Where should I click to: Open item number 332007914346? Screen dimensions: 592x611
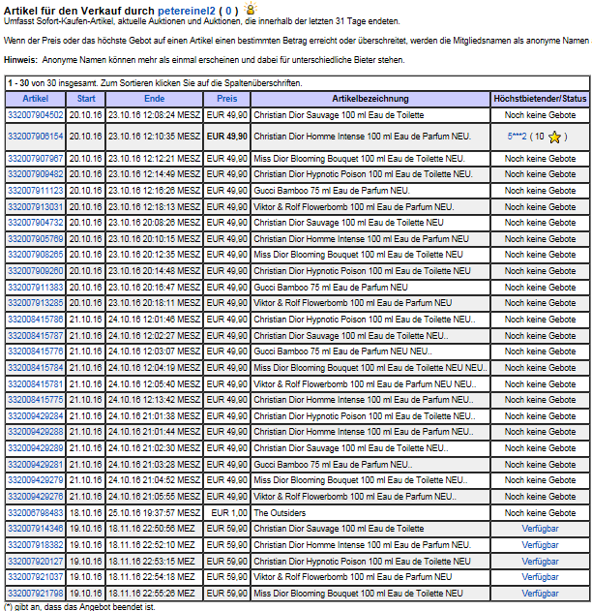tap(36, 529)
